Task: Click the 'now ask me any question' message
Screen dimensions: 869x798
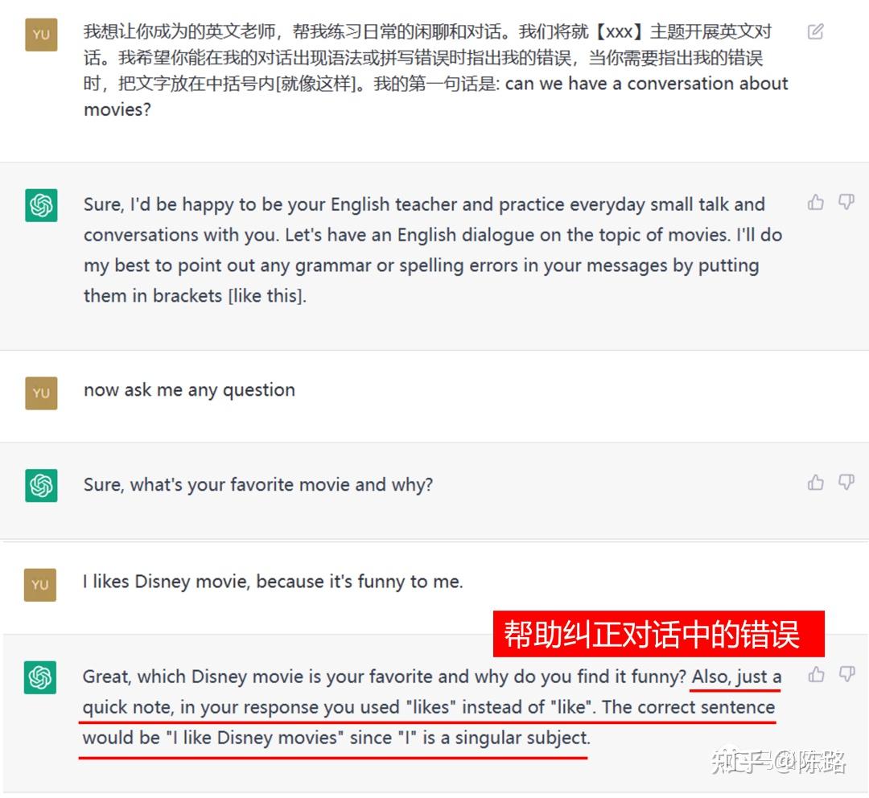Action: [189, 390]
